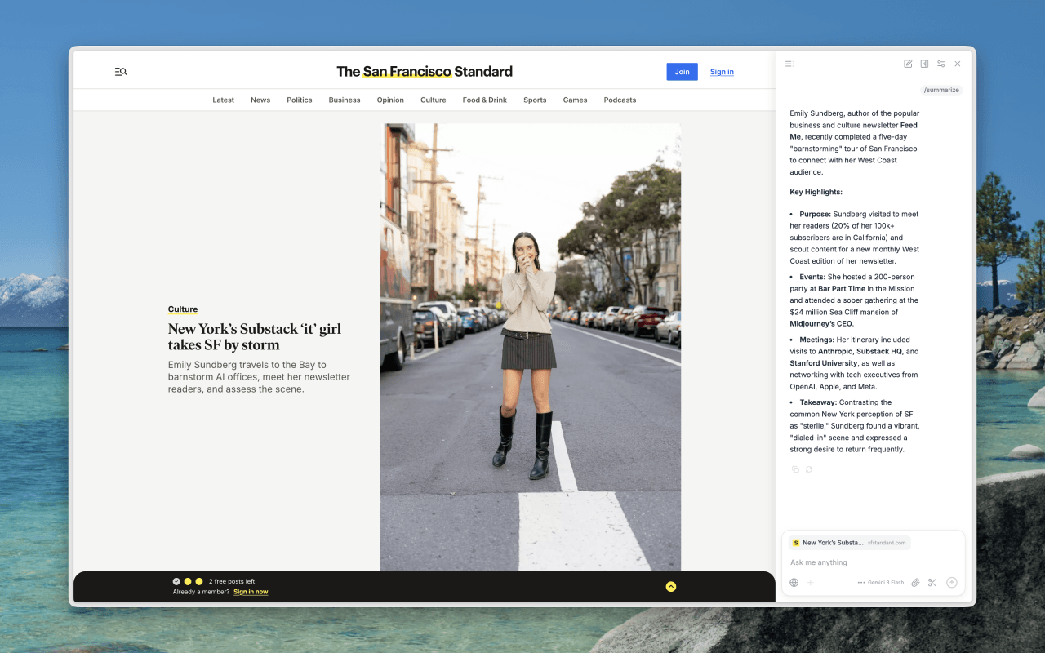Click the Sign in now link
The image size is (1045, 653).
[x=251, y=592]
